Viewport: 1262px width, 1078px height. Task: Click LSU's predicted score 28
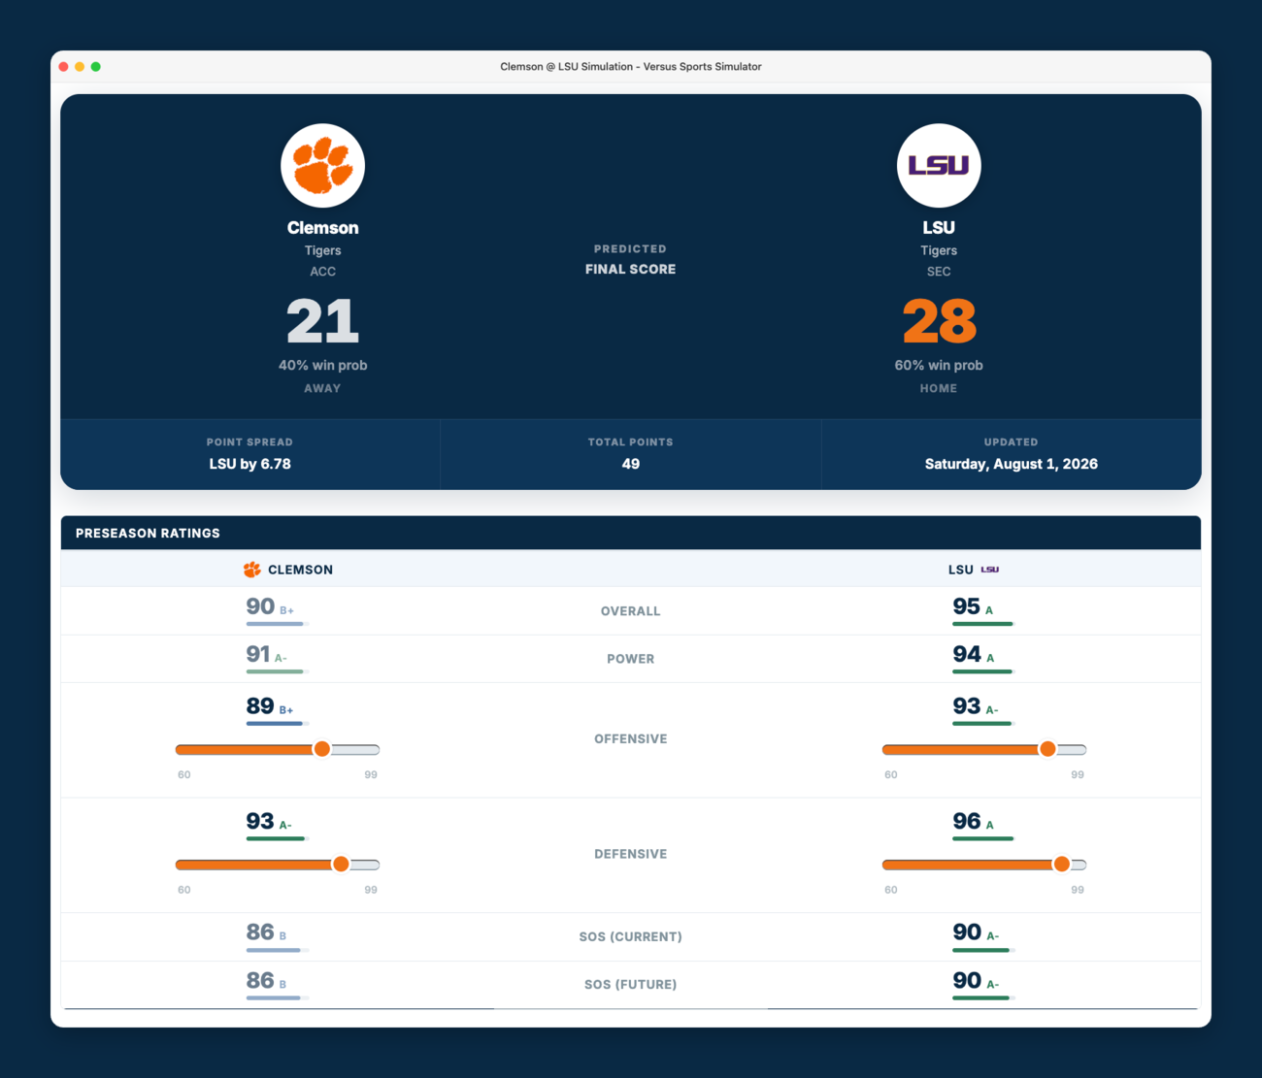(939, 321)
